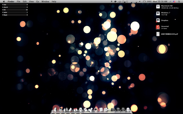Expand the ICS group triangle
The image size is (183, 114).
[x=3, y=10]
